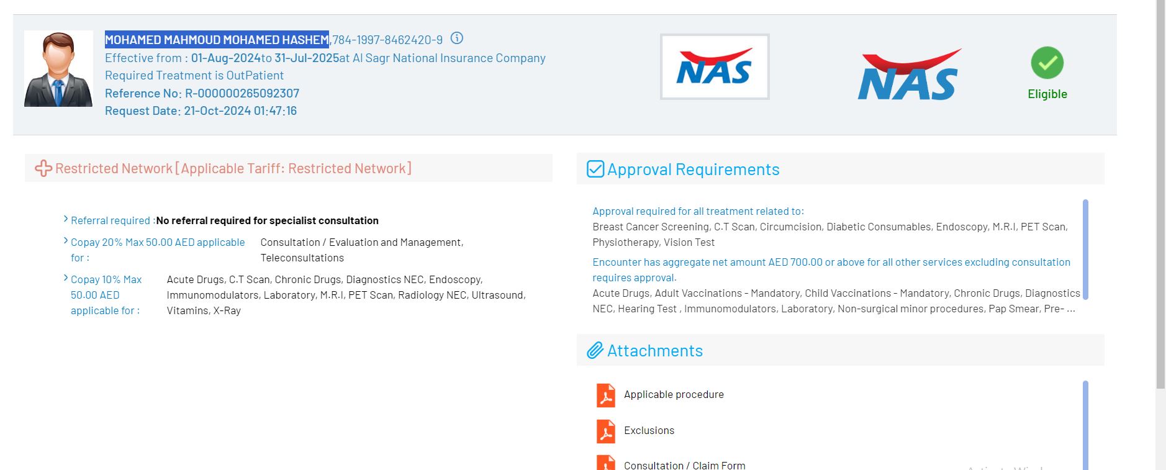
Task: Expand the Copay 20% Max chevron
Action: [66, 240]
